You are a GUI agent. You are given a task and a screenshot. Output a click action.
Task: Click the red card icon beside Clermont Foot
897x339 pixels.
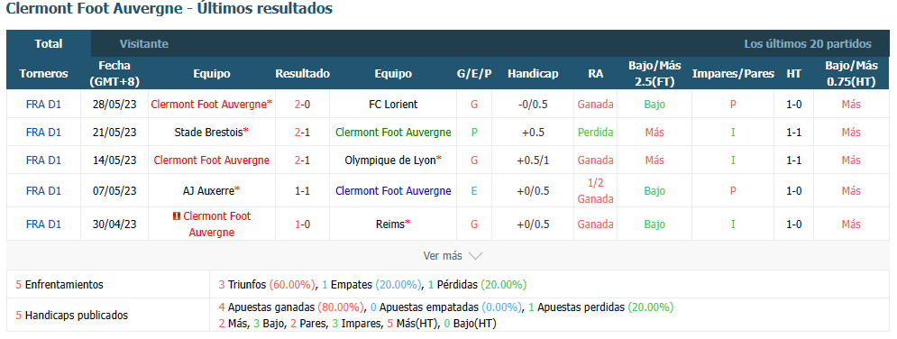pyautogui.click(x=177, y=216)
